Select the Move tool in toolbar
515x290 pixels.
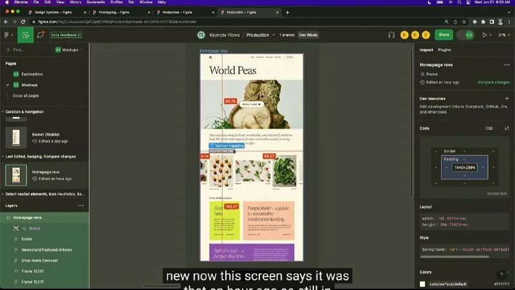25,35
